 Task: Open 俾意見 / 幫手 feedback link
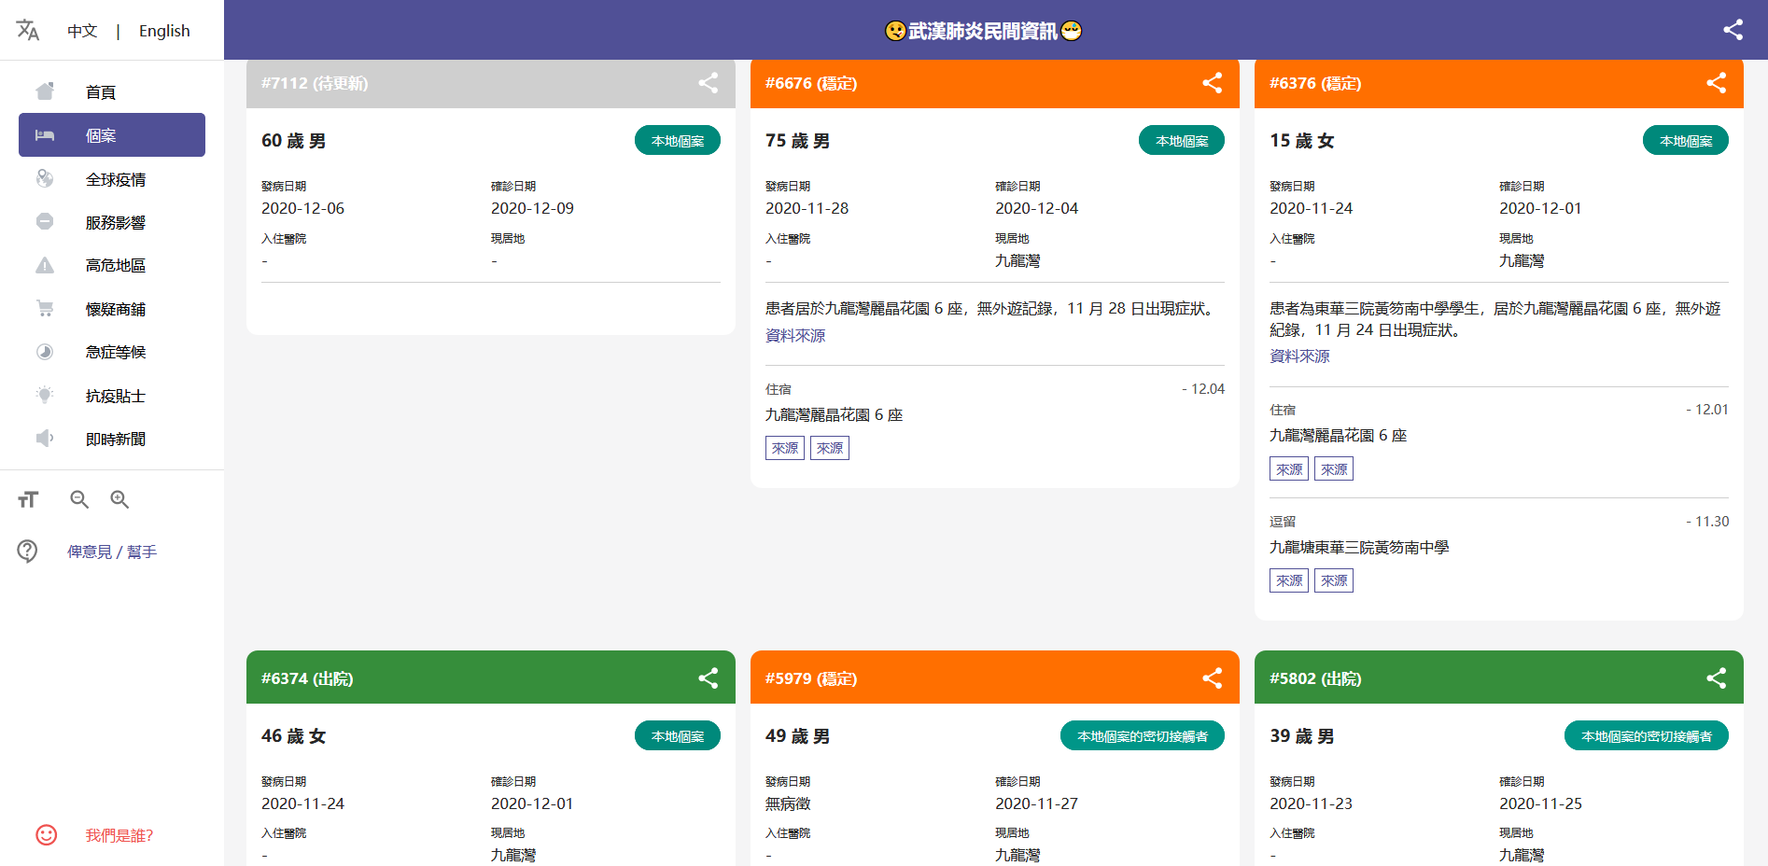[x=112, y=552]
